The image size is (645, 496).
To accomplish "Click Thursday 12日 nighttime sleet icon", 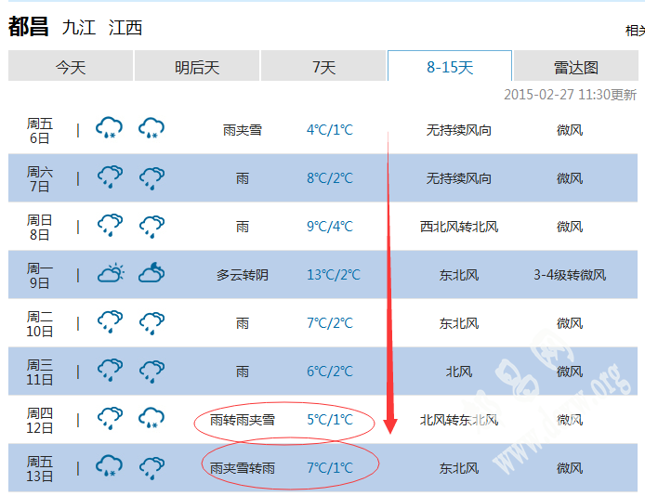I will coord(151,419).
